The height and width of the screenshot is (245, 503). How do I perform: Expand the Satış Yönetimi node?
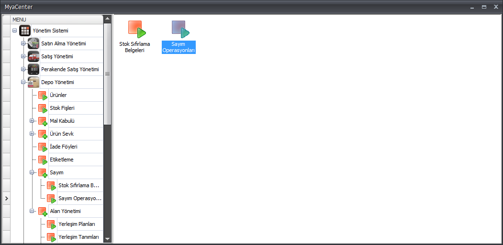(x=23, y=56)
